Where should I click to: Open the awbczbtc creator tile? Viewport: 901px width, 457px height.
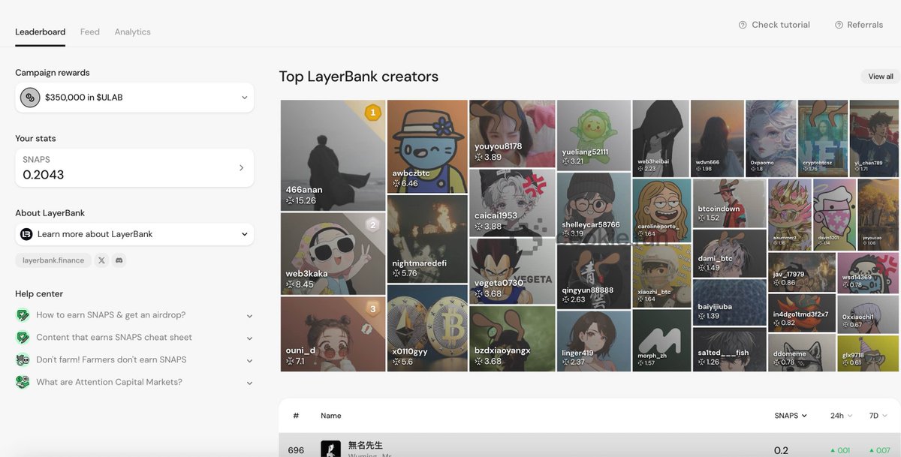click(427, 146)
